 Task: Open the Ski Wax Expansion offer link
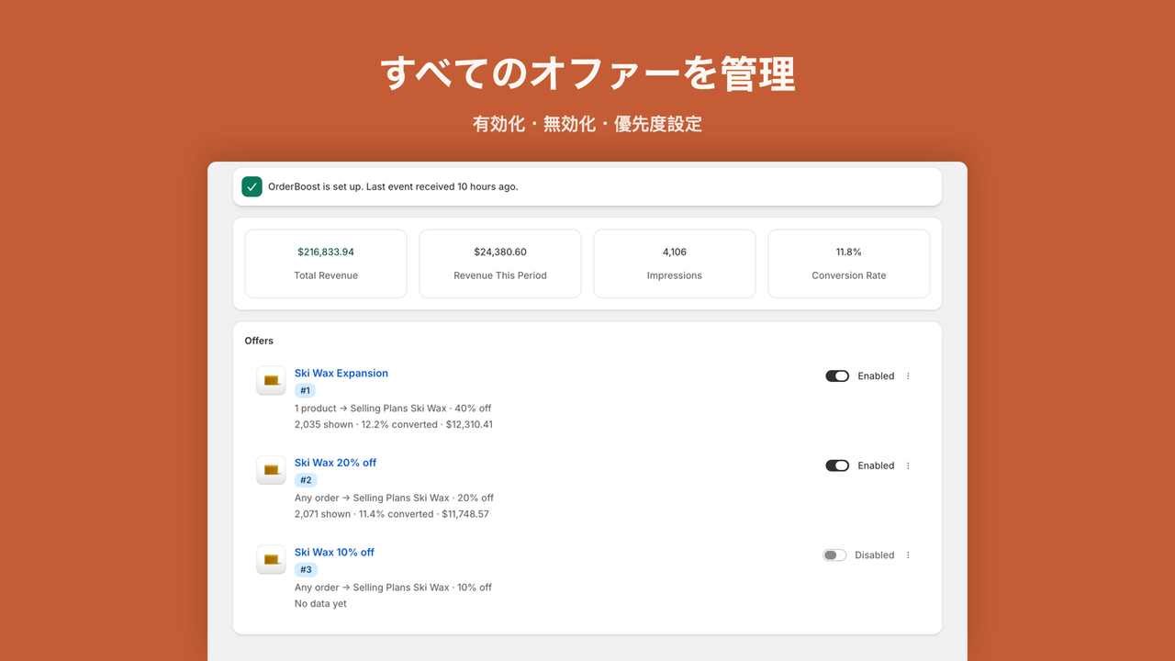coord(341,374)
